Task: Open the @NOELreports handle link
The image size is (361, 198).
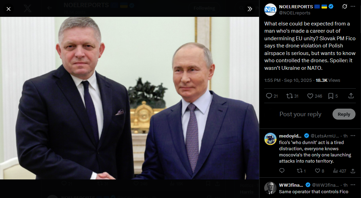Action: click(x=294, y=13)
